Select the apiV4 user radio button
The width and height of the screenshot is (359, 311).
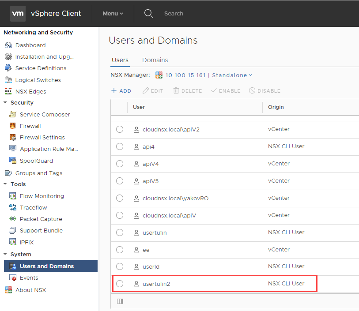tap(120, 164)
